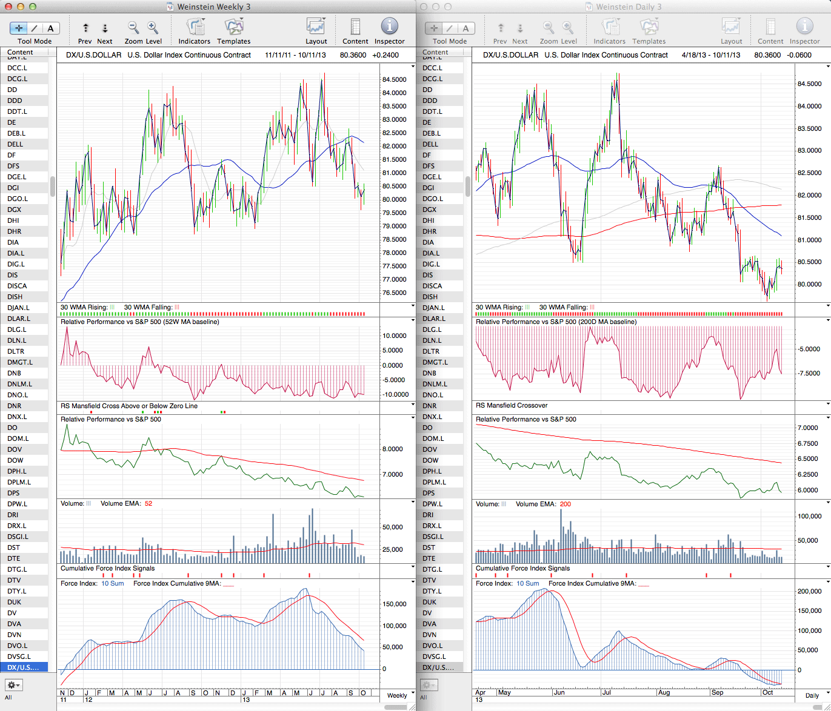Select DISH in the Weekly content list
The width and height of the screenshot is (831, 711).
pyautogui.click(x=15, y=297)
